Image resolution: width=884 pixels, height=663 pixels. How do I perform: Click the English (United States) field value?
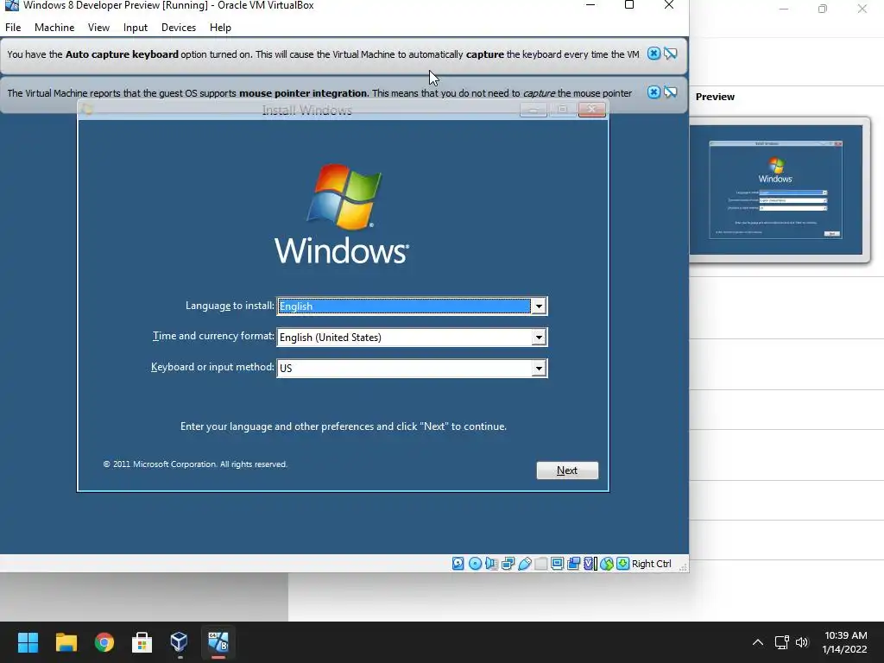pos(331,338)
